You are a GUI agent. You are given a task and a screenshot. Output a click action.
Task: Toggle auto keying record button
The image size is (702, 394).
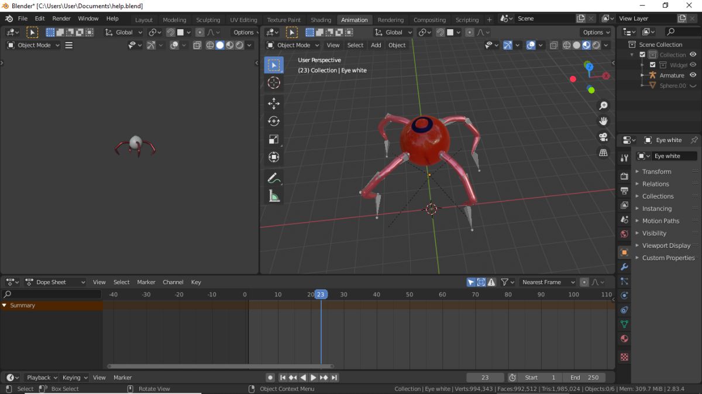click(270, 378)
